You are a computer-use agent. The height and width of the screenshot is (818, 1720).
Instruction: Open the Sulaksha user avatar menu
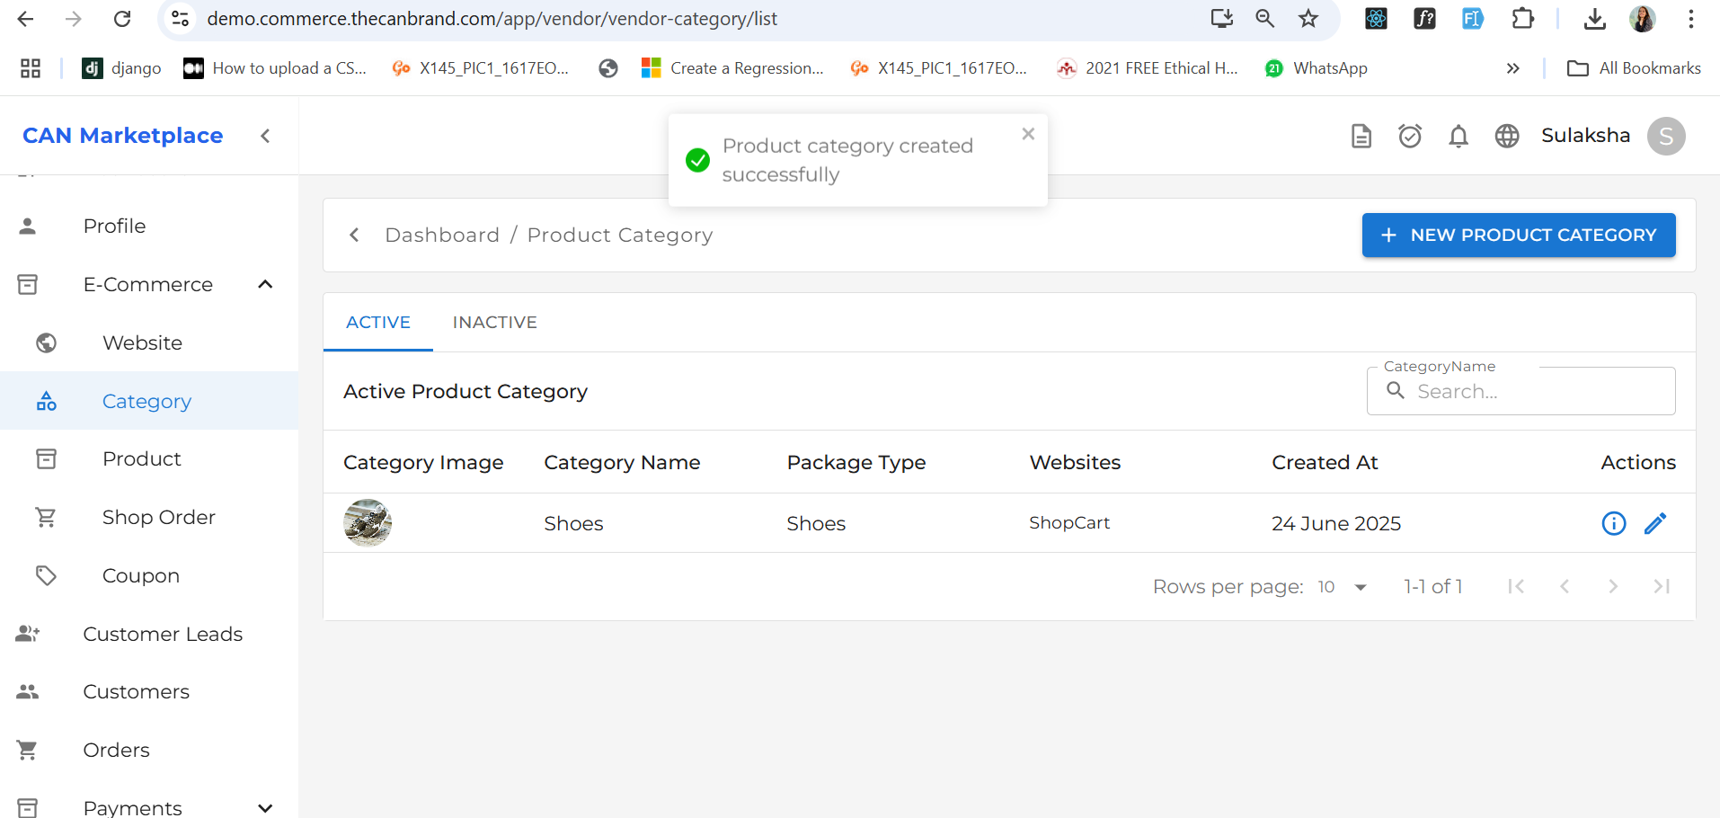click(1666, 136)
